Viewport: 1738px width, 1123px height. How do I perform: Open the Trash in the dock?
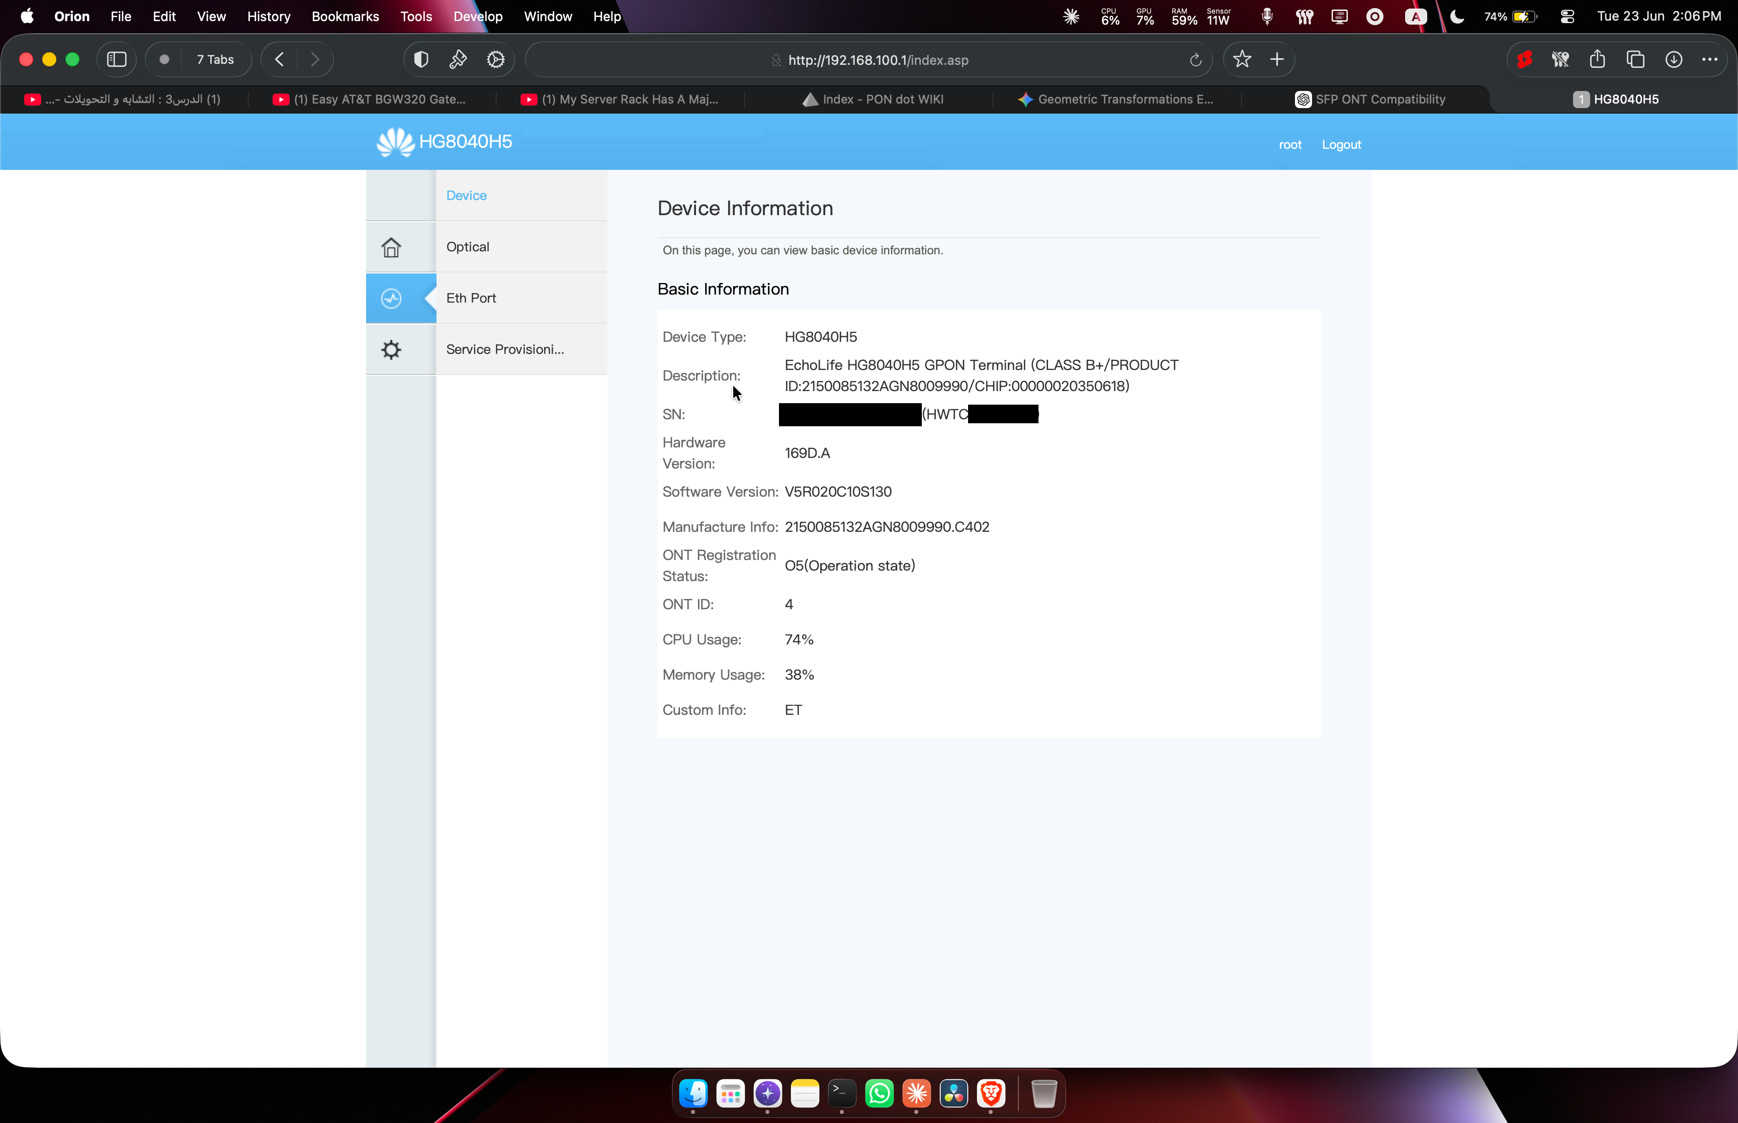pyautogui.click(x=1045, y=1093)
